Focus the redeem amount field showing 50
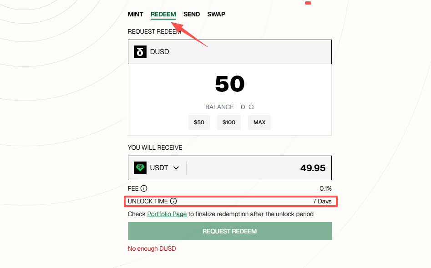The width and height of the screenshot is (431, 268). (x=229, y=84)
